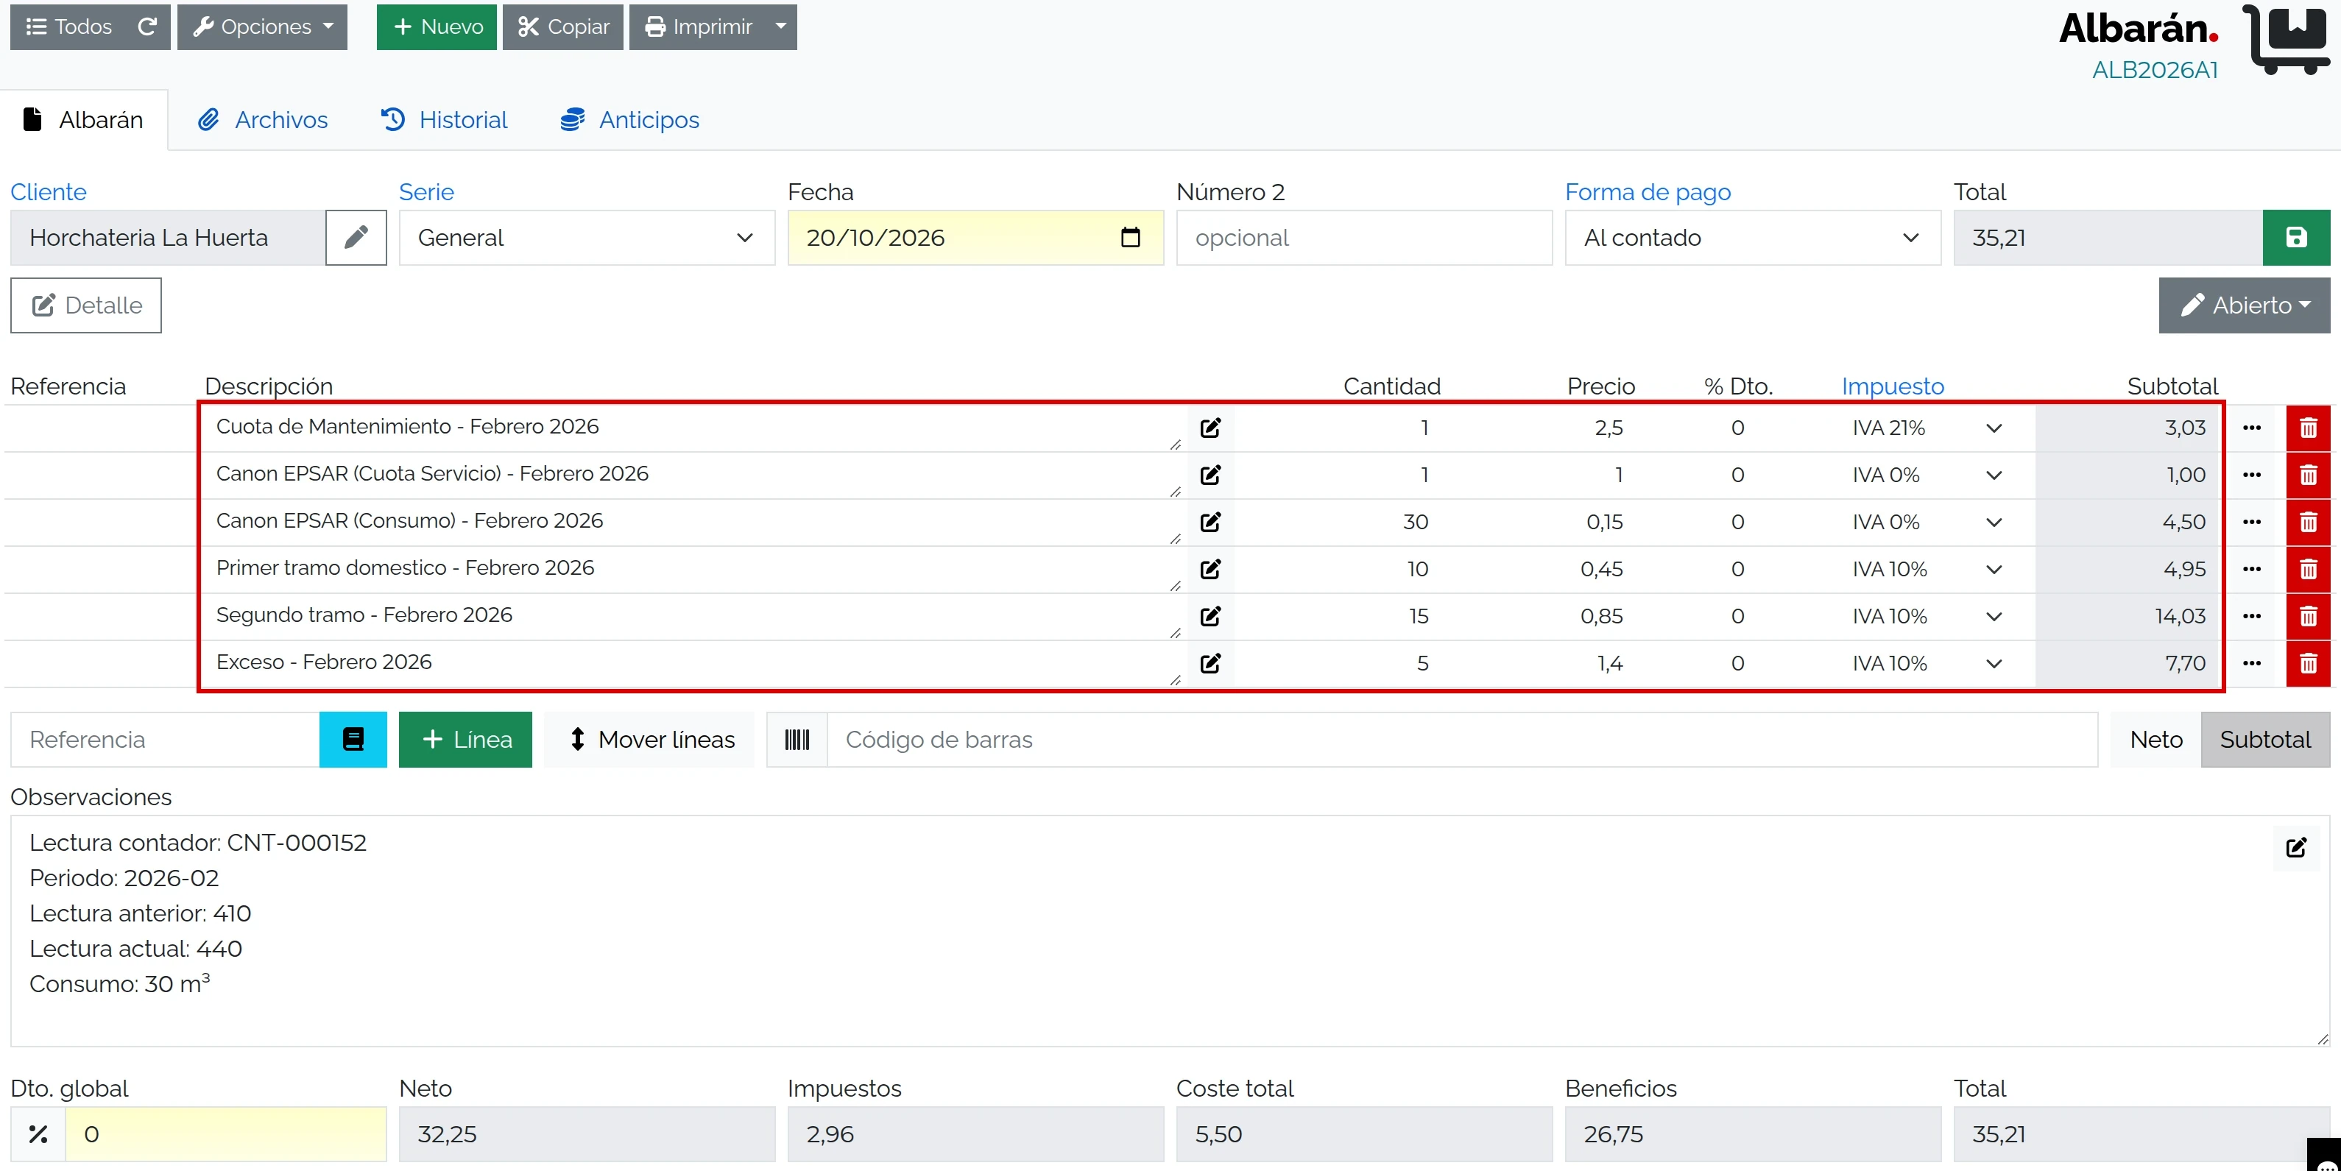Delete the Cuota de Mantenimiento line
Viewport: 2341px width, 1171px height.
tap(2309, 428)
